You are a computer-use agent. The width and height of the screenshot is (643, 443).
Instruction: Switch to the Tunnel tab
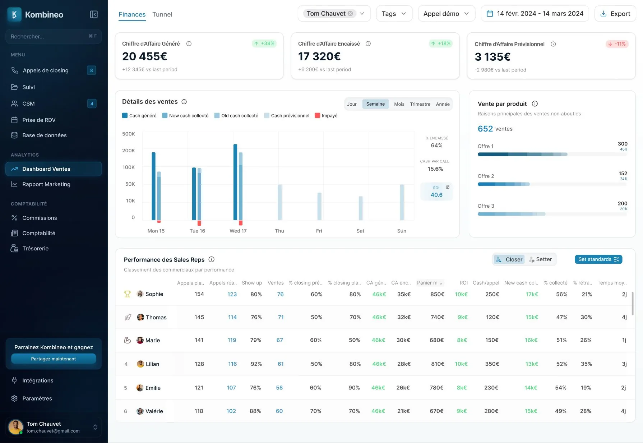tap(162, 14)
